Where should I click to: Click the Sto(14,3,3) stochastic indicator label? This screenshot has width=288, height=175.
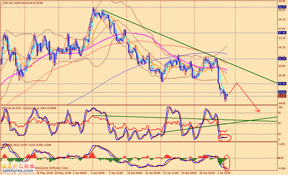pos(40,108)
